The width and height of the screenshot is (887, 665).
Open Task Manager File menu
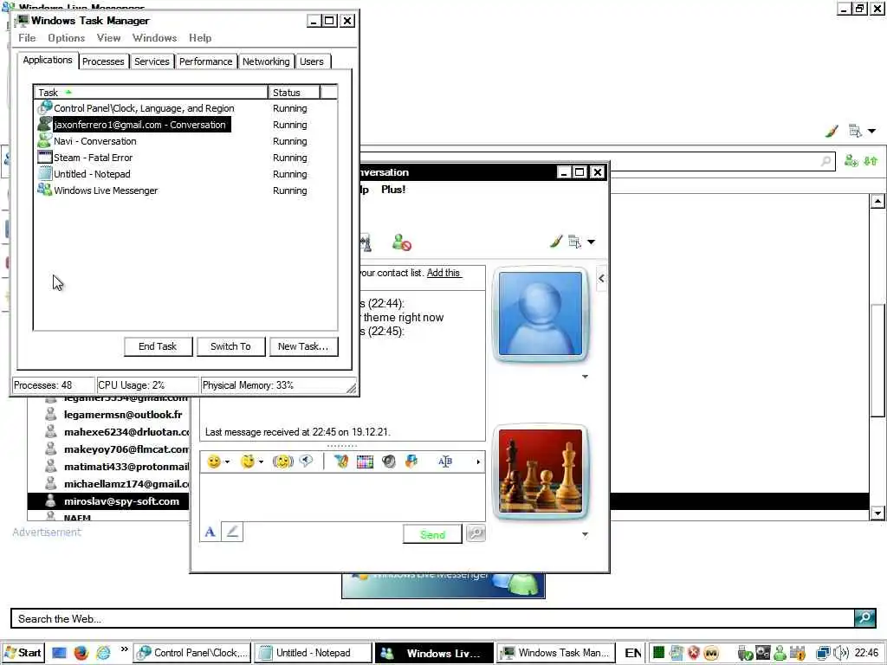coord(27,38)
